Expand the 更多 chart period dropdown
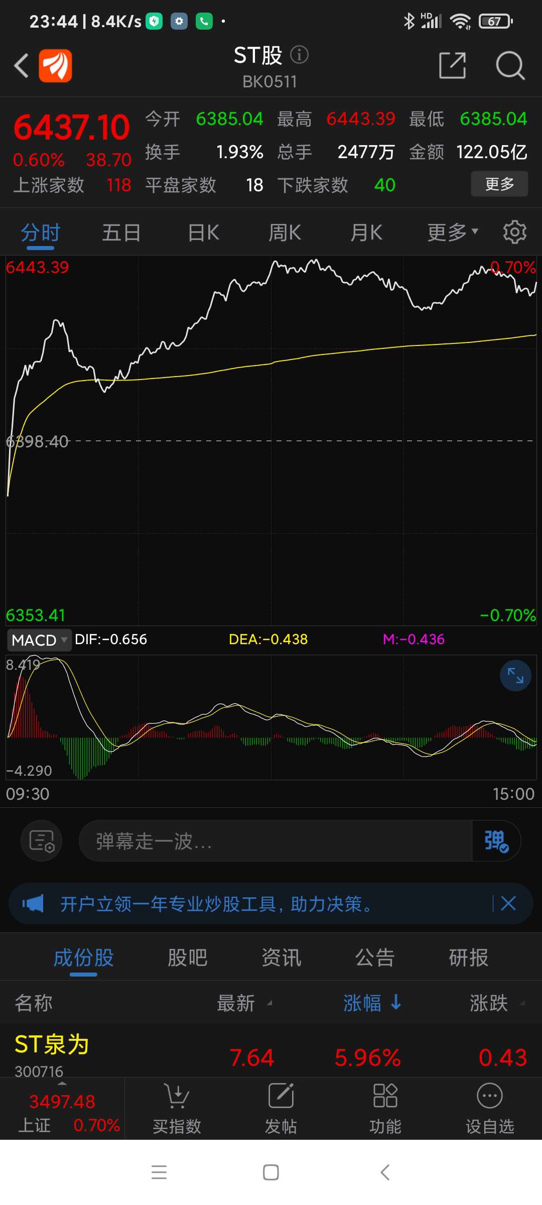The height and width of the screenshot is (1205, 542). [x=453, y=232]
